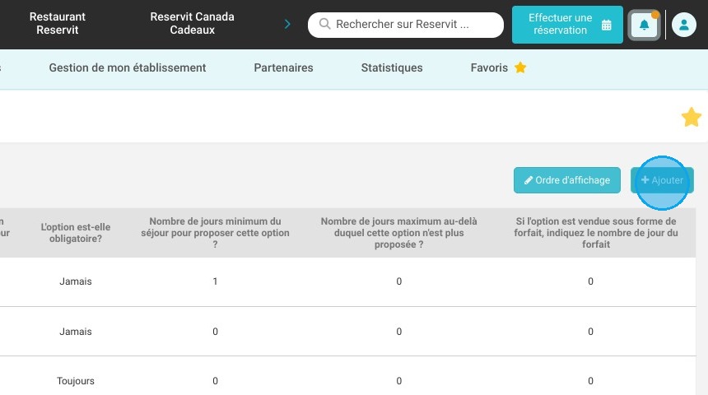Click the magnifier icon in search bar
Screen dimensions: 708x395
click(x=324, y=25)
